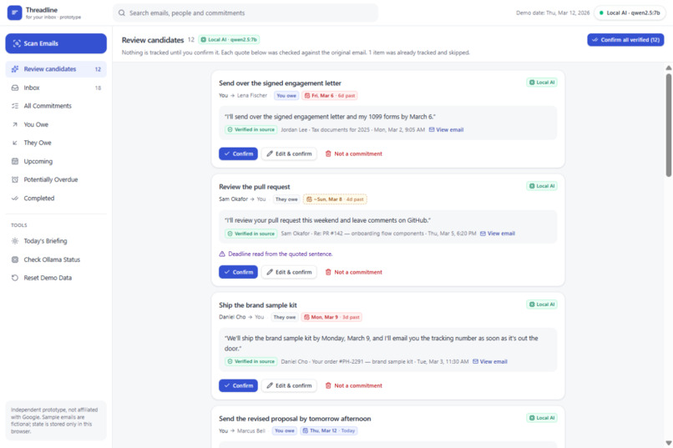This screenshot has width=673, height=448.
Task: Edit & confirm the pull request card
Action: click(289, 272)
